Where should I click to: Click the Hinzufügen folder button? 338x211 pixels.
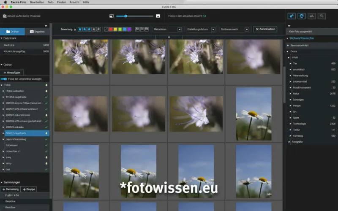click(12, 73)
